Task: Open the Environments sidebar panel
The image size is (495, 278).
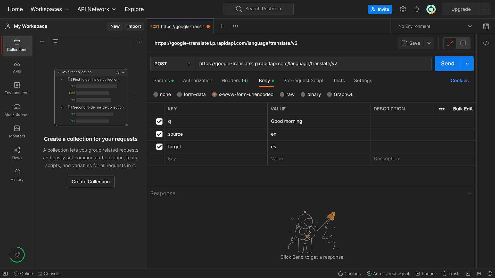Action: click(x=17, y=89)
